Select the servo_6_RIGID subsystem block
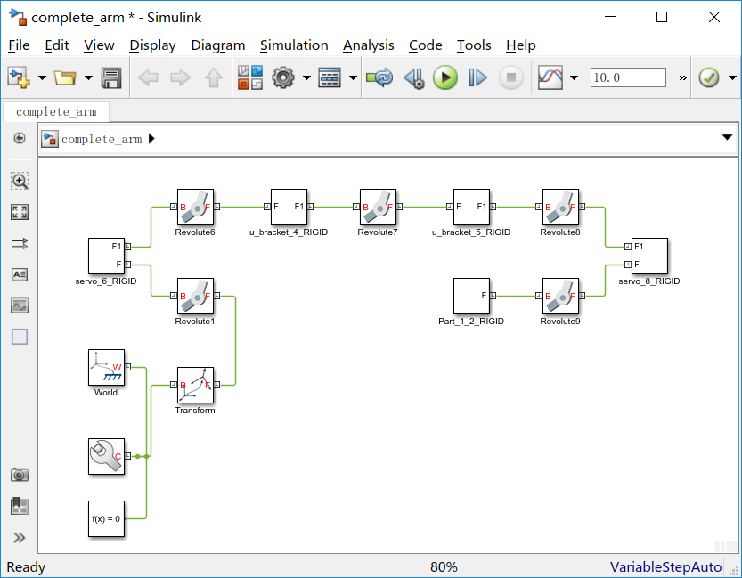The width and height of the screenshot is (742, 578). [x=107, y=256]
